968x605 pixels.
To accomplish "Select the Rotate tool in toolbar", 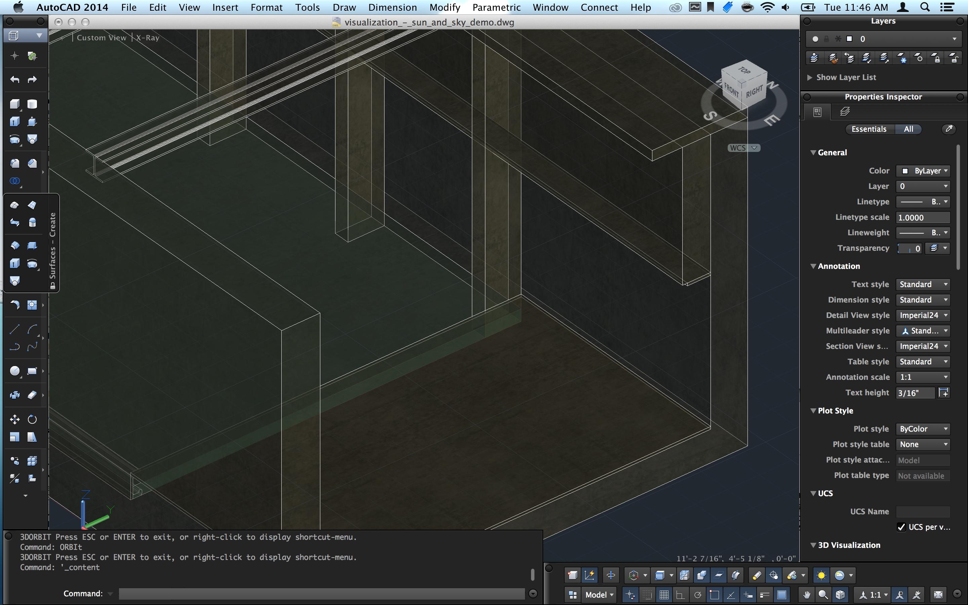I will [x=32, y=419].
